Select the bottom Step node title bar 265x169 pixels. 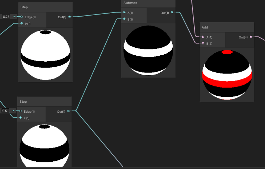coord(44,102)
